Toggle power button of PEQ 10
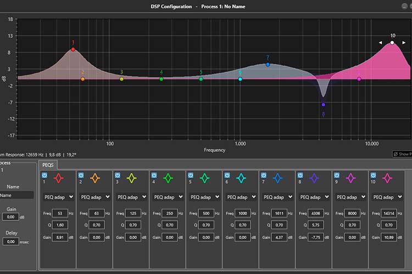 tap(373, 175)
